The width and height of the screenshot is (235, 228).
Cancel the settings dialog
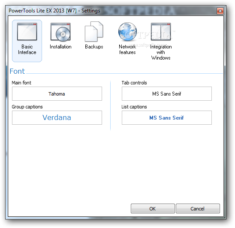(198, 208)
